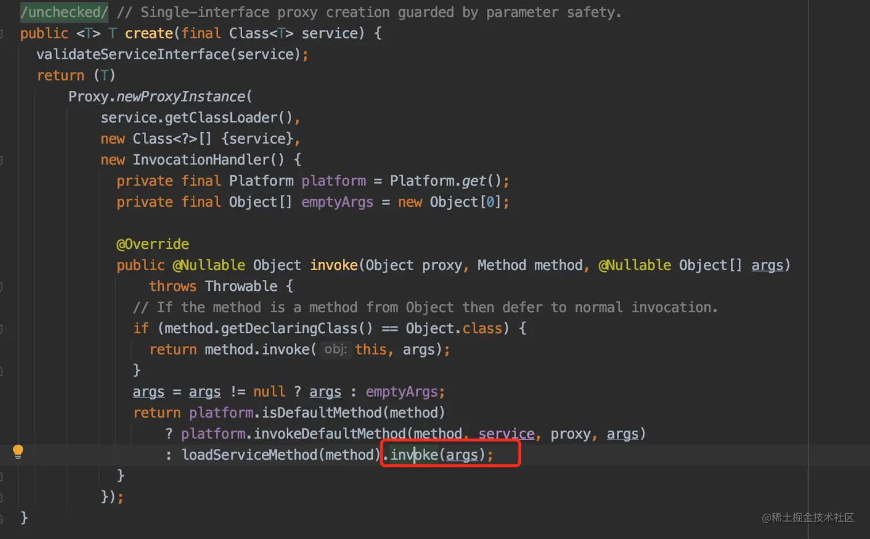Click underlined "service" in invokeDefaultMethod arguments
870x539 pixels.
click(x=506, y=434)
